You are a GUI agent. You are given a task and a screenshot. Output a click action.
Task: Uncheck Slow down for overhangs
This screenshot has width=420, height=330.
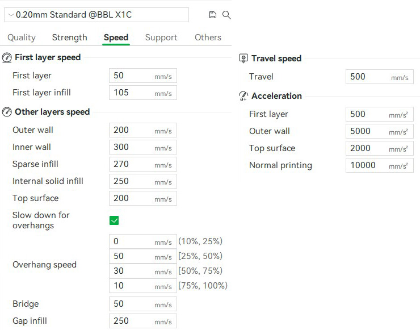pyautogui.click(x=114, y=220)
